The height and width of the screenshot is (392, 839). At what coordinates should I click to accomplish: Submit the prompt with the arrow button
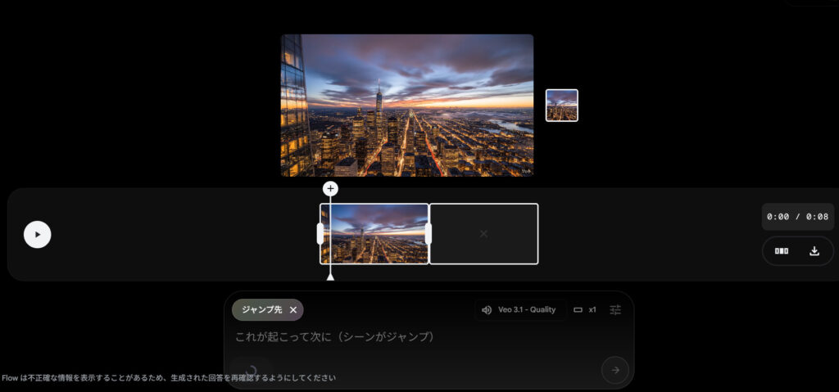click(615, 370)
